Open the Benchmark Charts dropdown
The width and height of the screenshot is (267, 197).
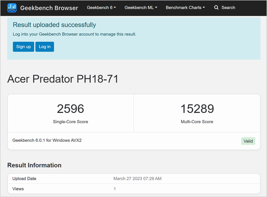pyautogui.click(x=185, y=7)
